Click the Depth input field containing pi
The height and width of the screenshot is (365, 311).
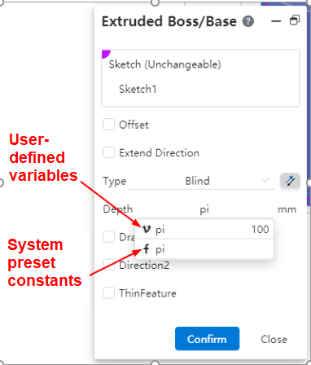(x=204, y=209)
